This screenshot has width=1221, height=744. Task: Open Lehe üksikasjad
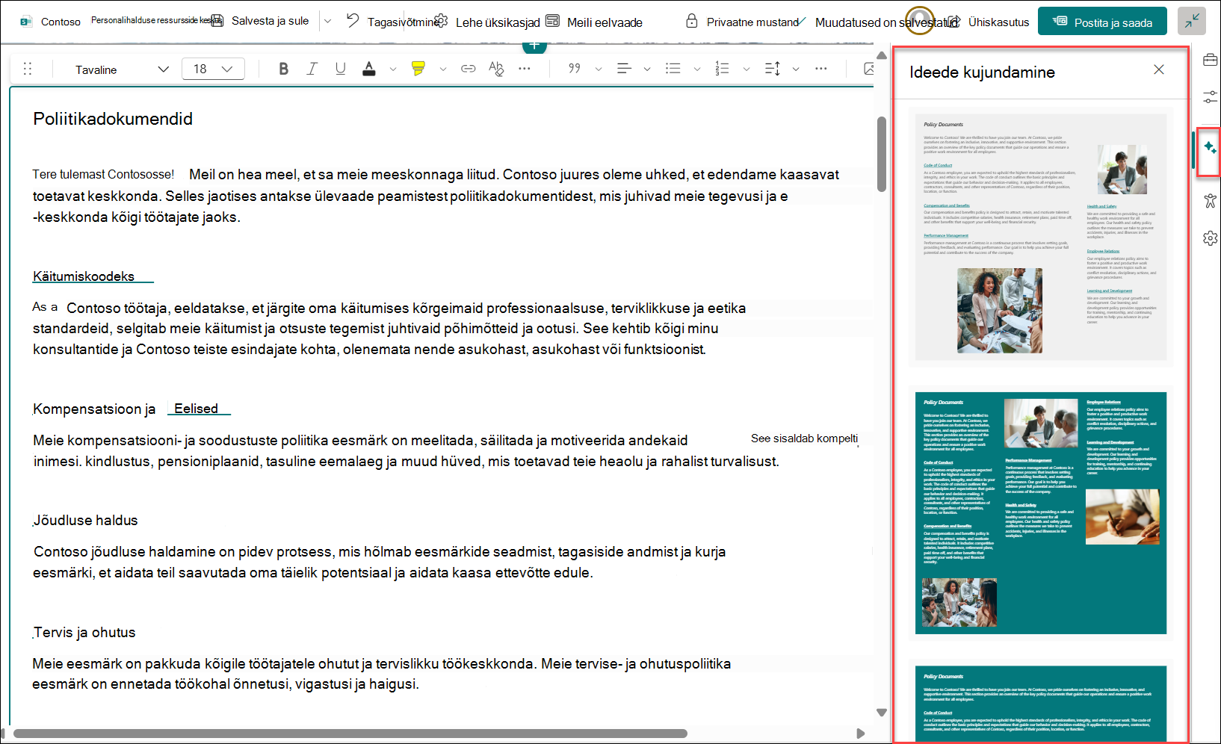point(488,22)
